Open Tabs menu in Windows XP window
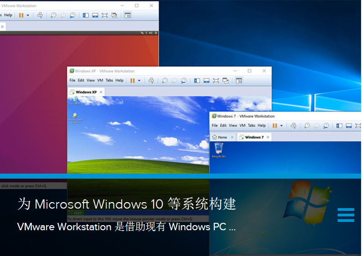The height and width of the screenshot is (256, 362). (109, 81)
